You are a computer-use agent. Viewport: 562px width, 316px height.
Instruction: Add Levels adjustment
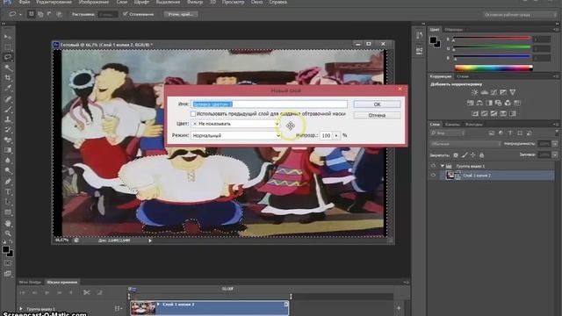coord(484,92)
